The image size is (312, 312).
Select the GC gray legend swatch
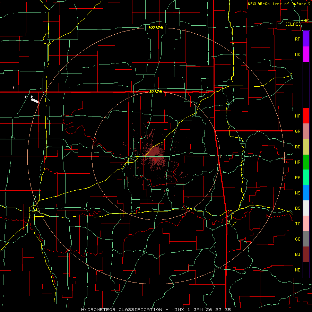(x=306, y=239)
